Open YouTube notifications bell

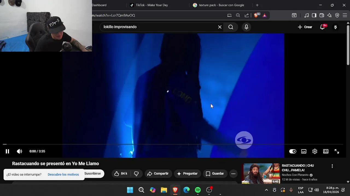(323, 27)
